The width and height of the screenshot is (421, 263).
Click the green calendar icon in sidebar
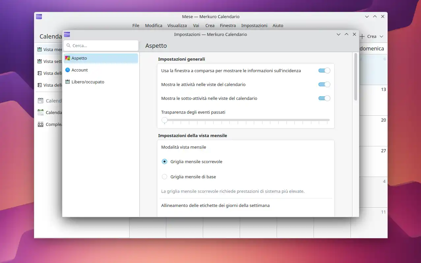pos(41,112)
